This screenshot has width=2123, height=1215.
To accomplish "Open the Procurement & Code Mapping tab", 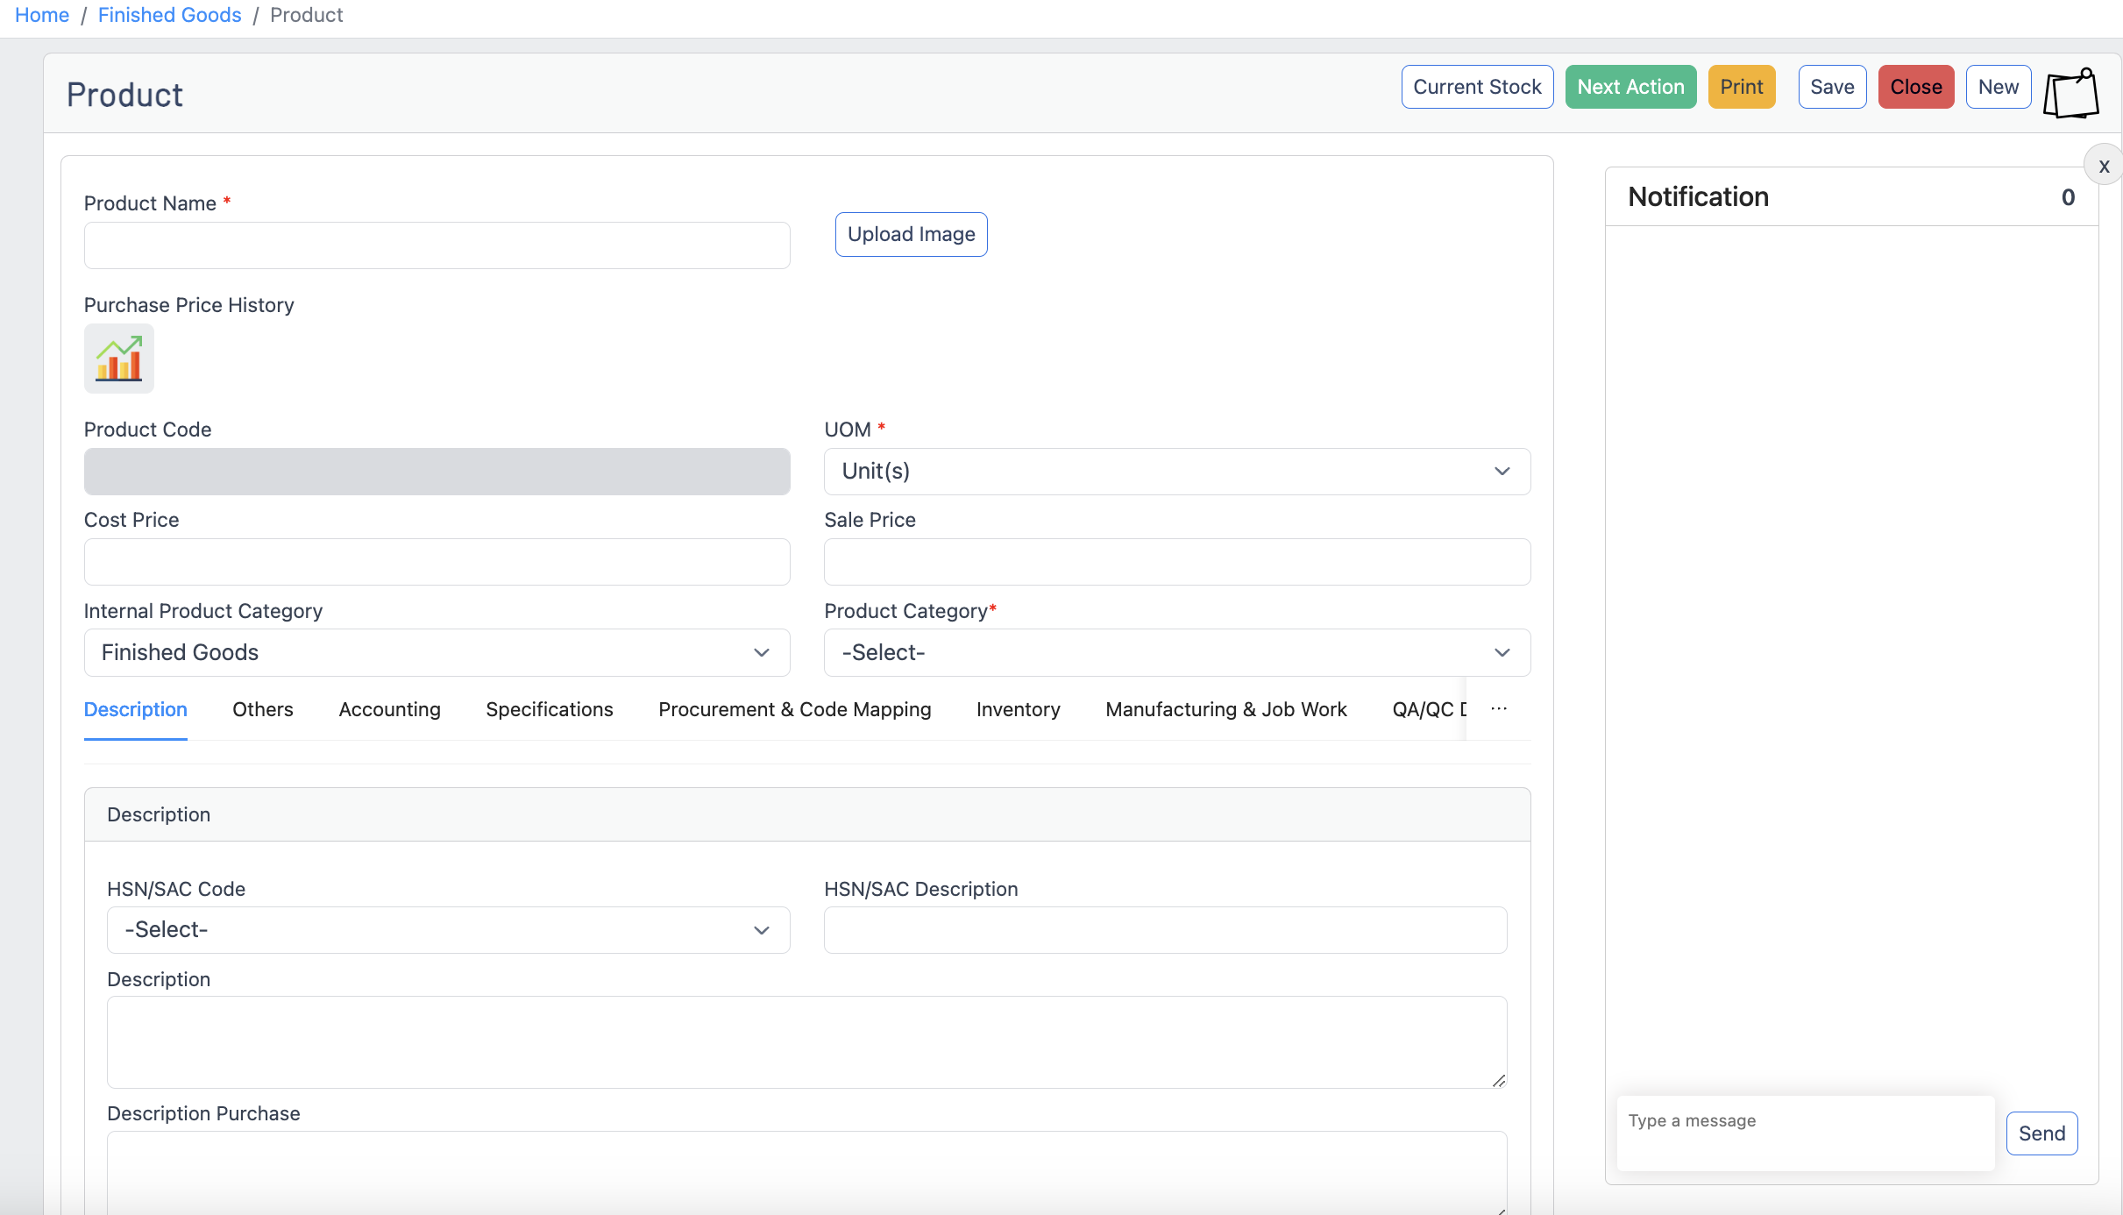I will [795, 709].
